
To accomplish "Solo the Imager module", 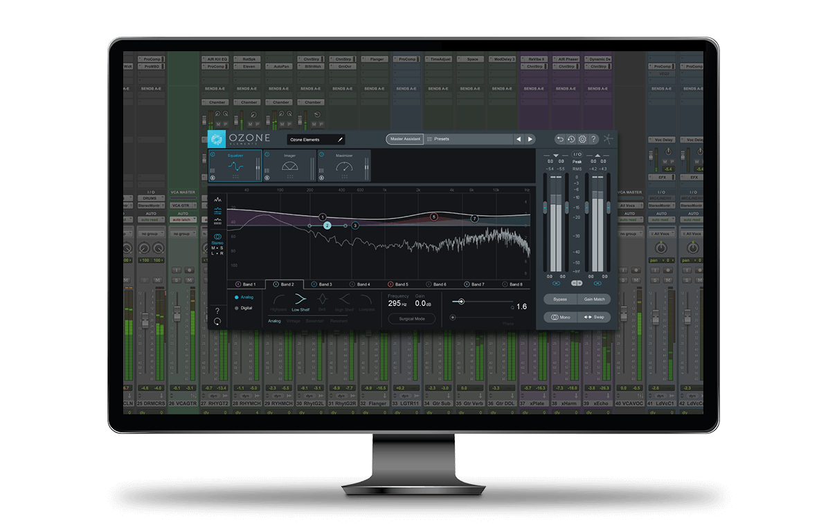I will [x=267, y=178].
